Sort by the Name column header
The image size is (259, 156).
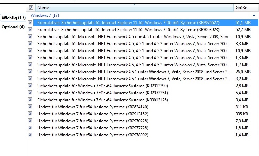coord(134,8)
